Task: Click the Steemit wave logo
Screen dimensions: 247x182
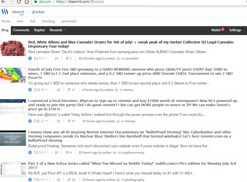Action: click(5, 12)
